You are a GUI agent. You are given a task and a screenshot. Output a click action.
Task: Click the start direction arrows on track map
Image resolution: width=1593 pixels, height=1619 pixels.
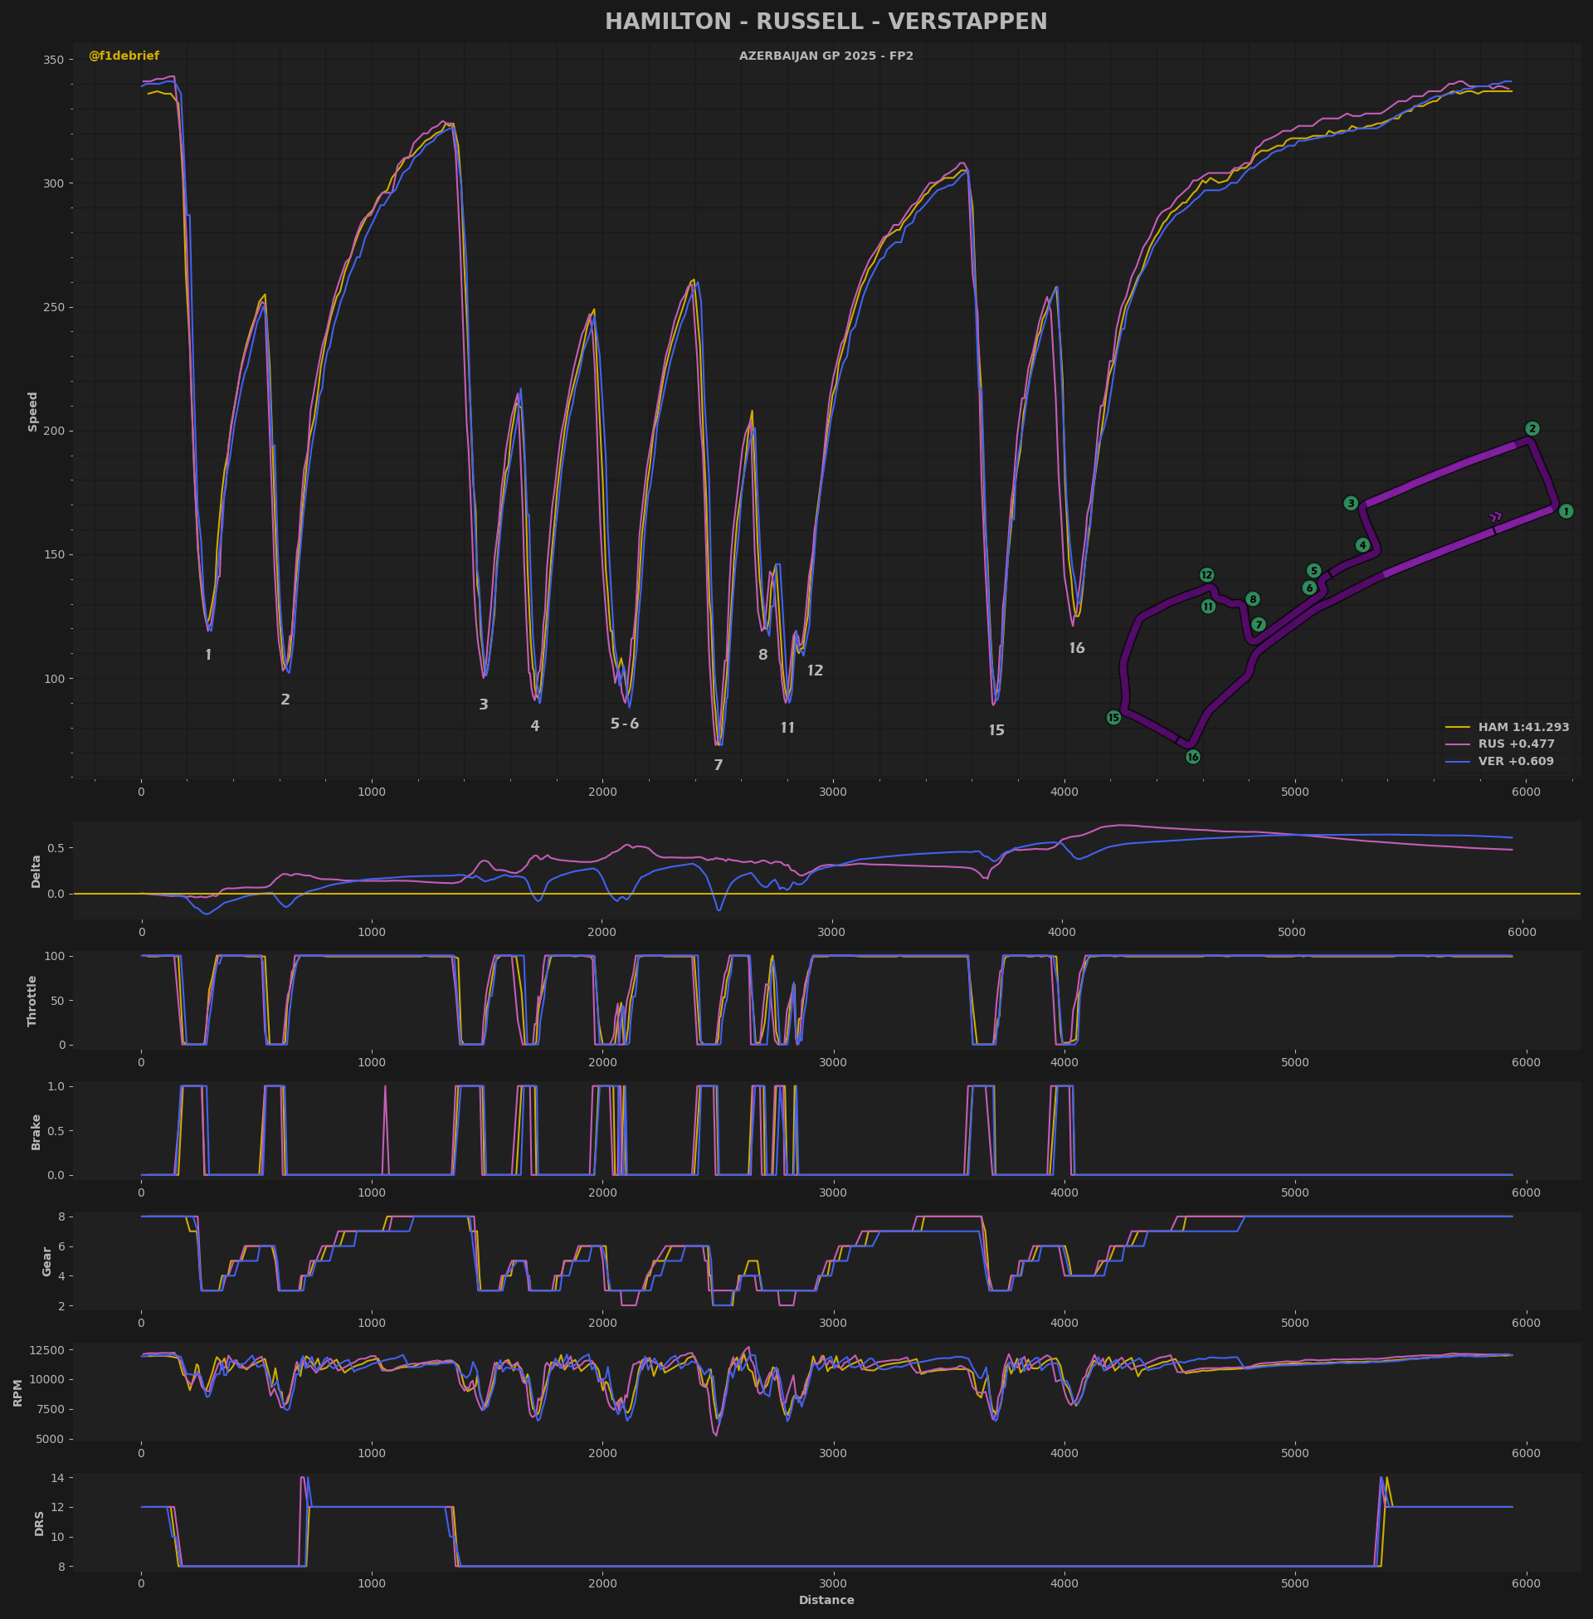point(1496,517)
